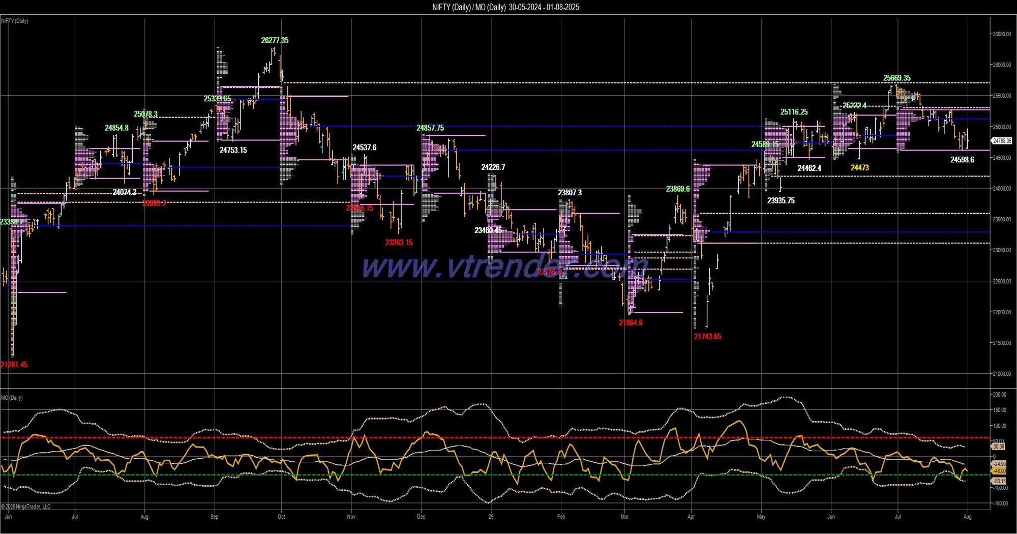Click the 23807.3 price label

570,193
